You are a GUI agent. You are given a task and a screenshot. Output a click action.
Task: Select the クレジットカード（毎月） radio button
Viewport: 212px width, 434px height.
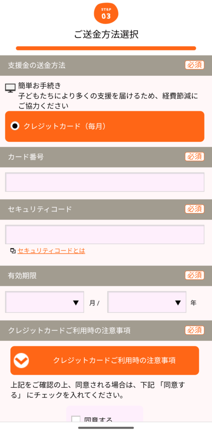click(15, 126)
